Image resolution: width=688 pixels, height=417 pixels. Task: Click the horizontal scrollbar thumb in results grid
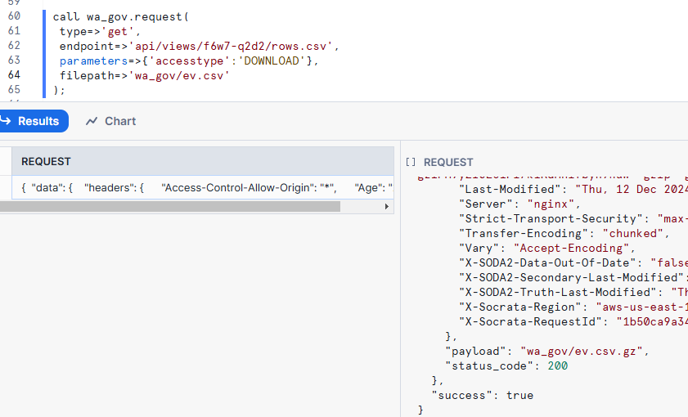point(170,207)
